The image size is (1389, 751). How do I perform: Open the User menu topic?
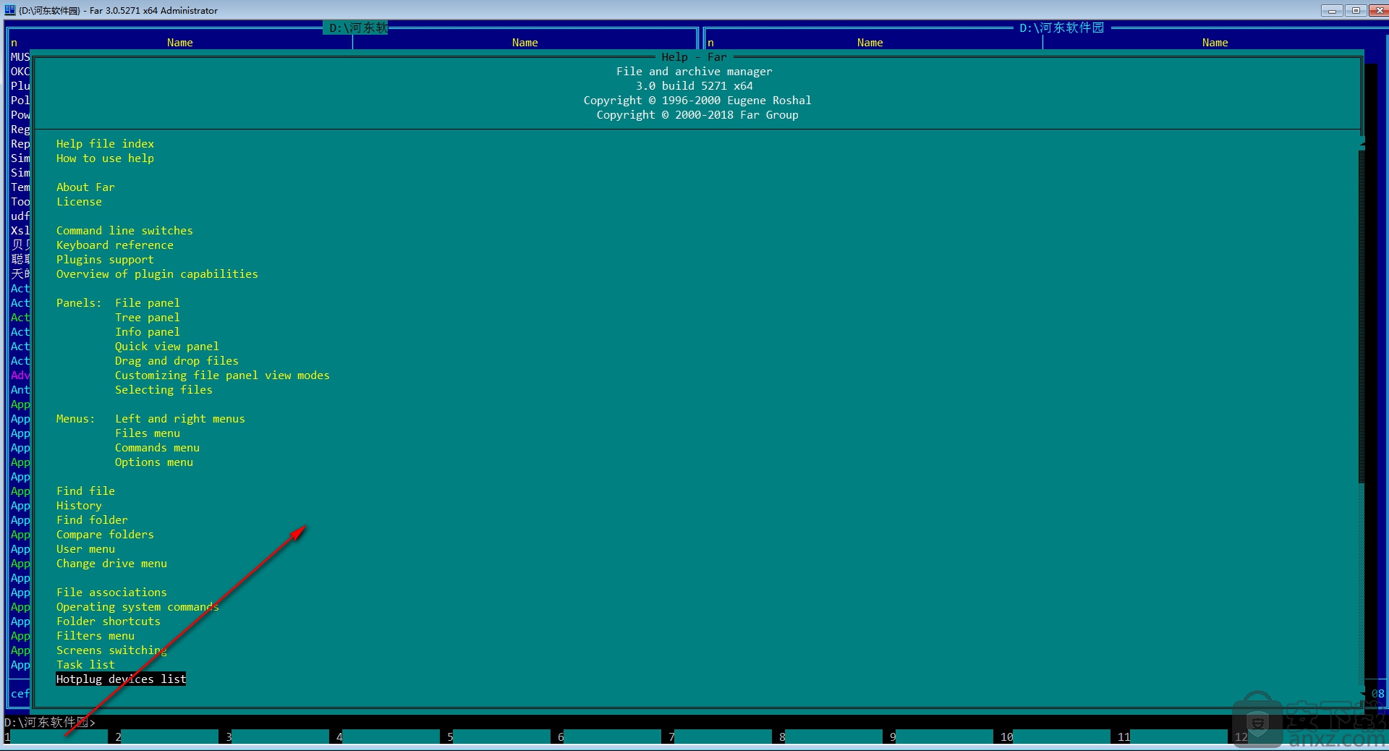click(x=85, y=549)
